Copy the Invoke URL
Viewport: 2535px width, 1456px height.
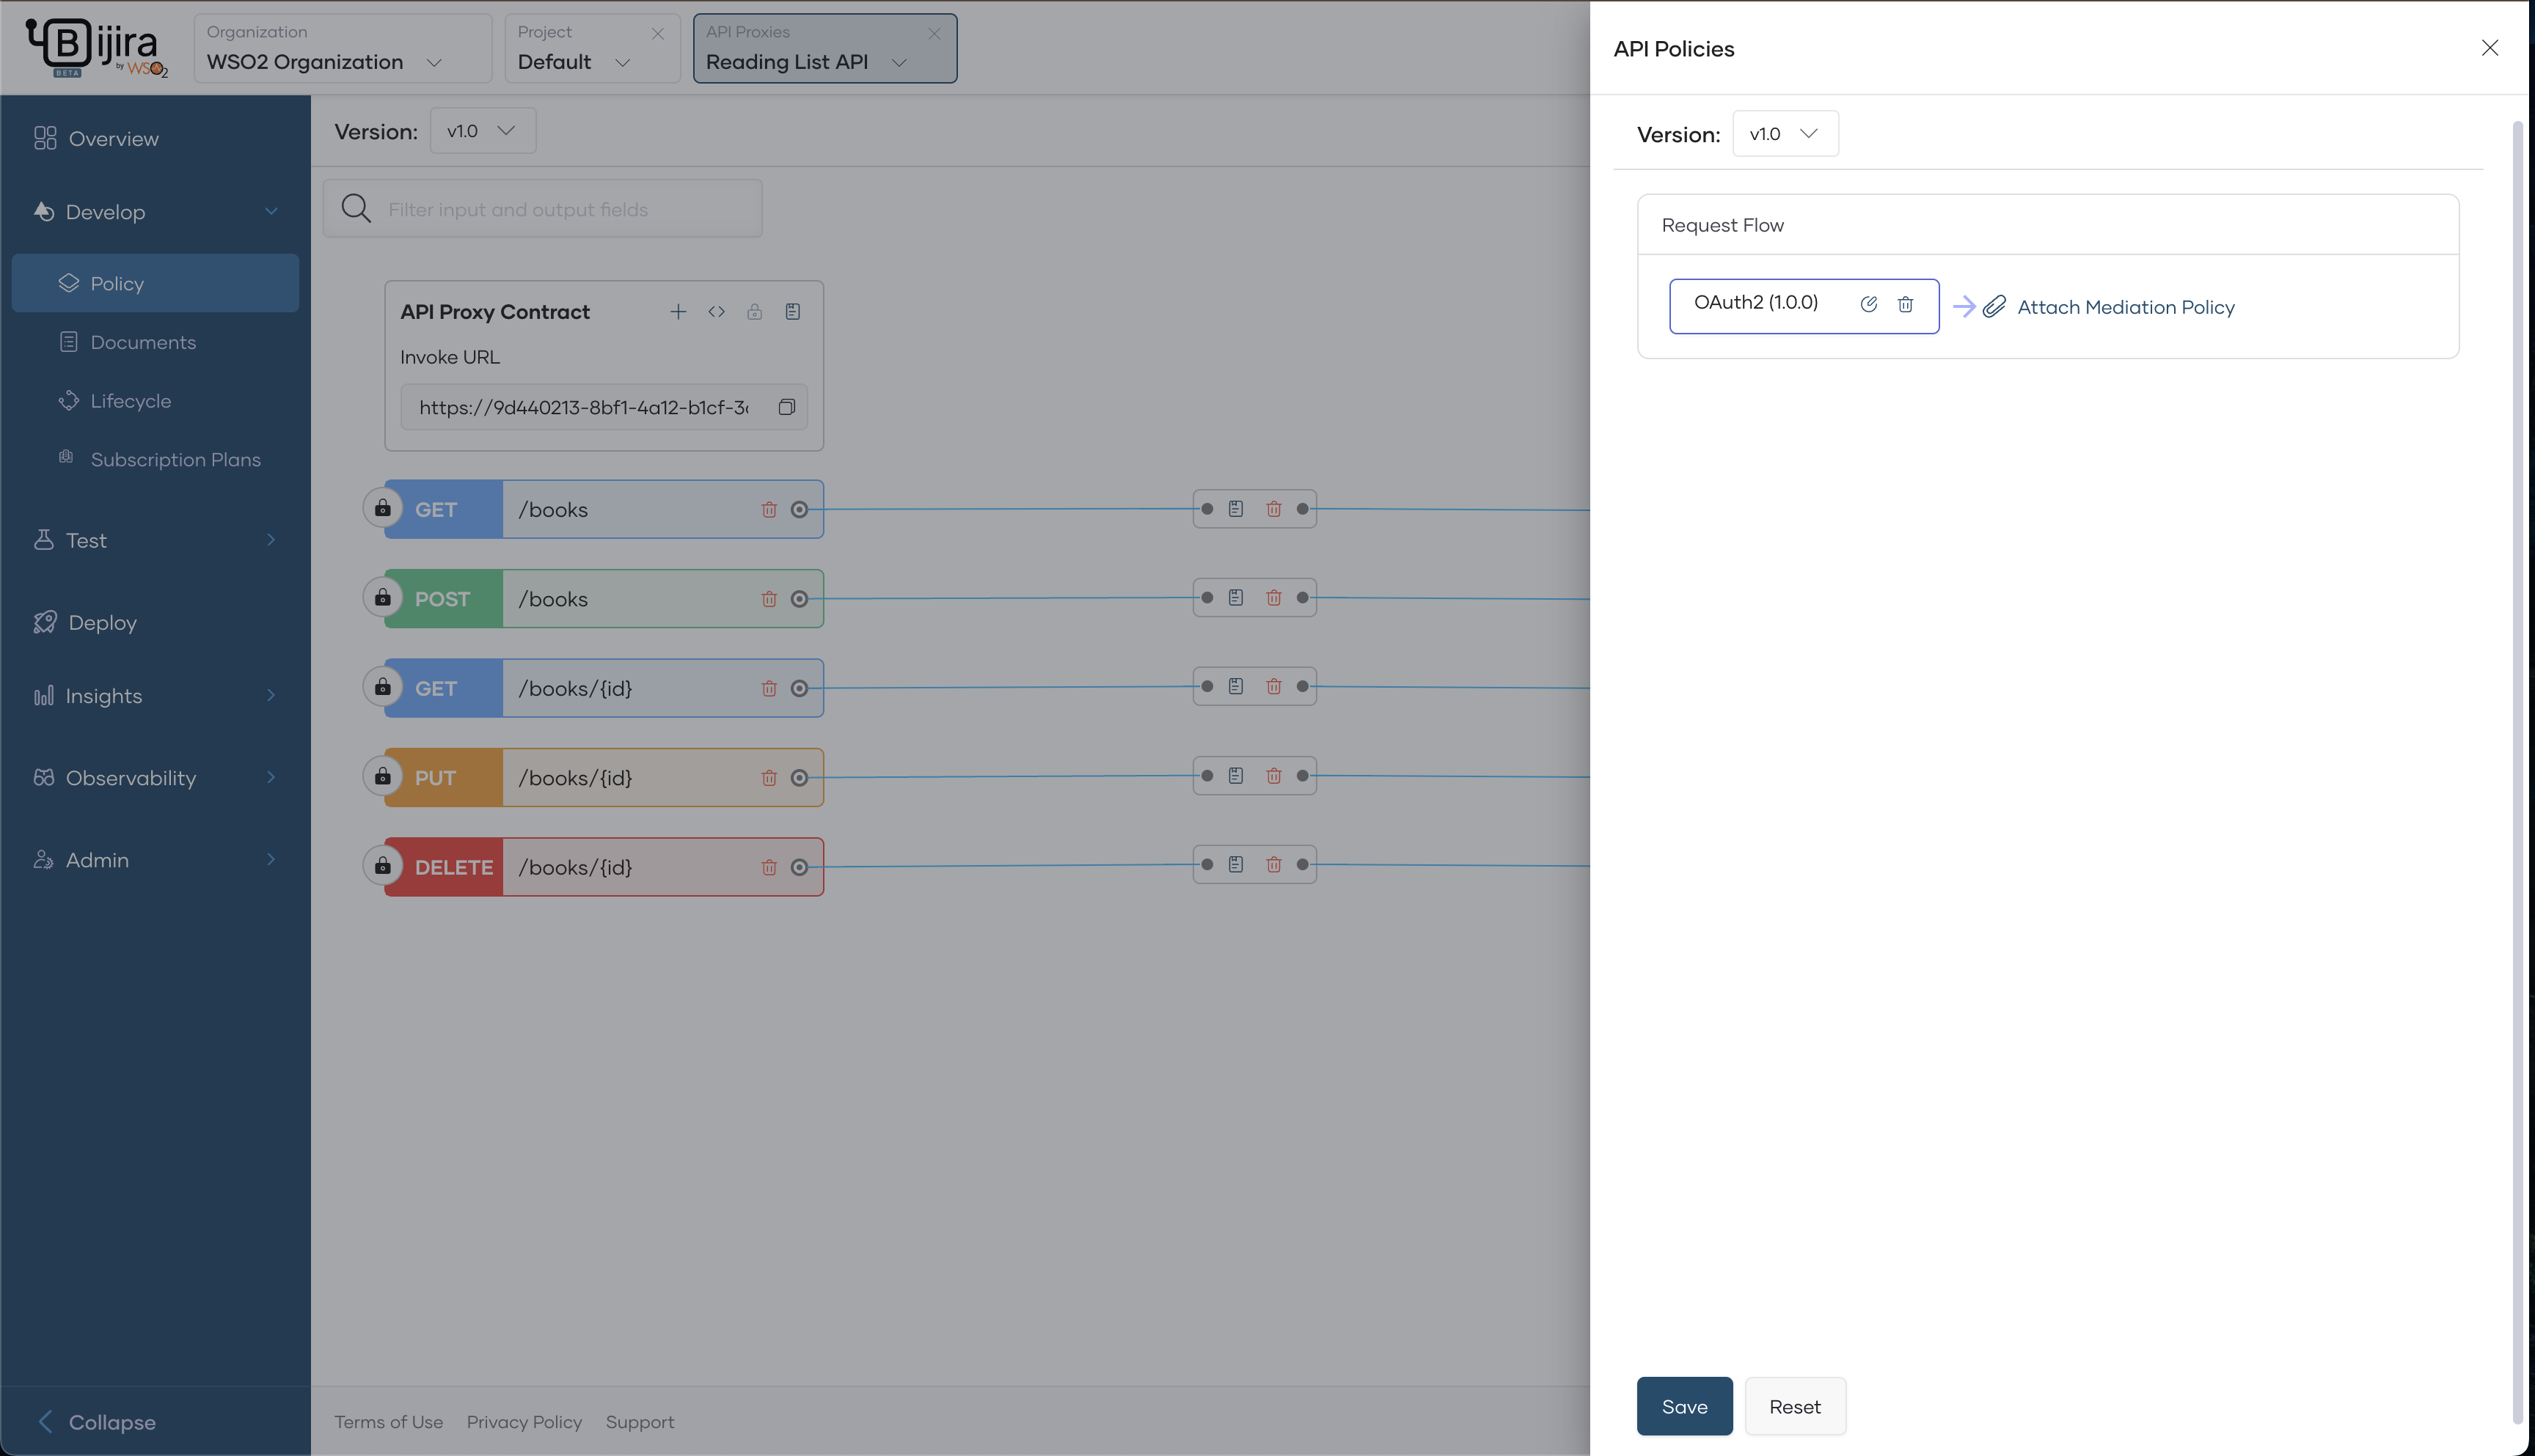[x=786, y=407]
